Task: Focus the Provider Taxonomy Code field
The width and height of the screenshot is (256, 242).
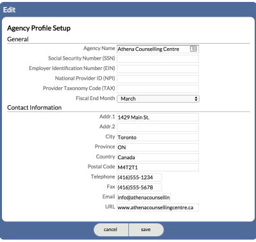Action: 158,89
